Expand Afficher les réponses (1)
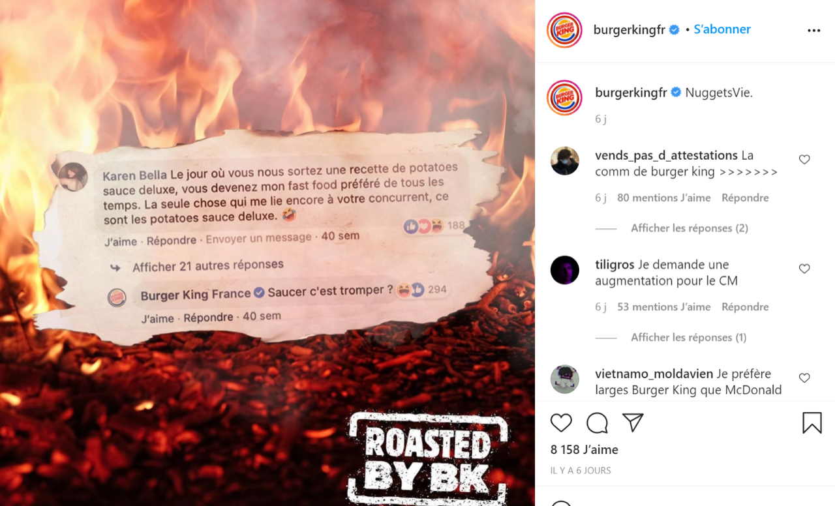This screenshot has height=506, width=835. 688,337
